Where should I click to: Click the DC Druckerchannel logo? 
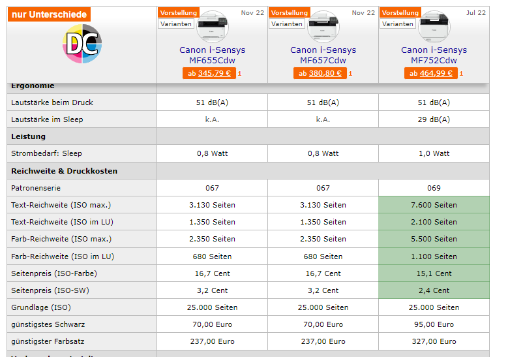pos(82,44)
